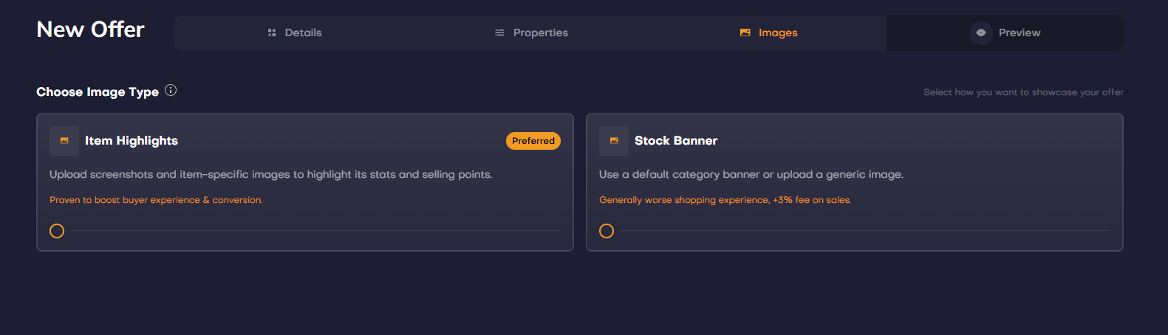
Task: Click the Item Highlights card title
Action: tap(132, 141)
